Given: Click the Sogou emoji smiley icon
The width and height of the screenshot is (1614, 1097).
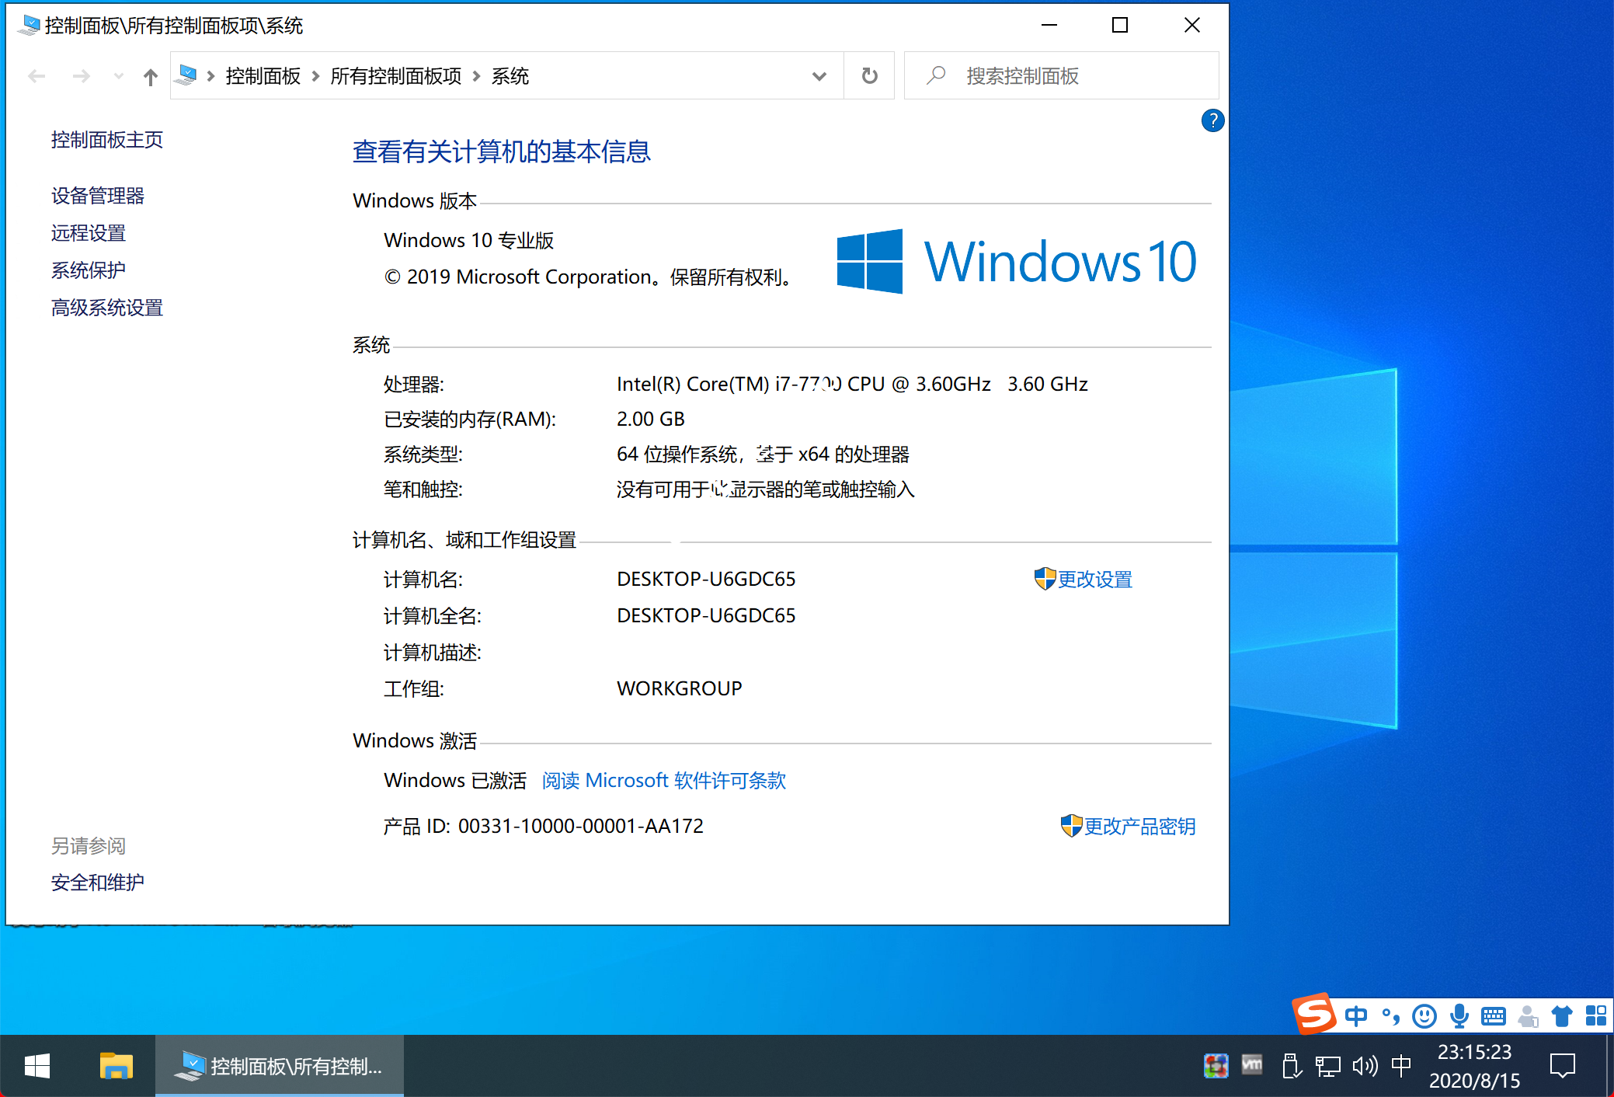Looking at the screenshot, I should pos(1424,1015).
